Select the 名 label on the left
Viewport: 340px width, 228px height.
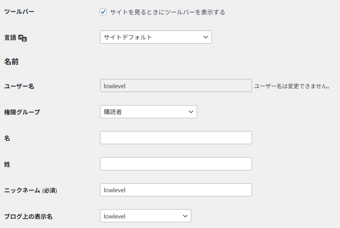click(x=7, y=138)
